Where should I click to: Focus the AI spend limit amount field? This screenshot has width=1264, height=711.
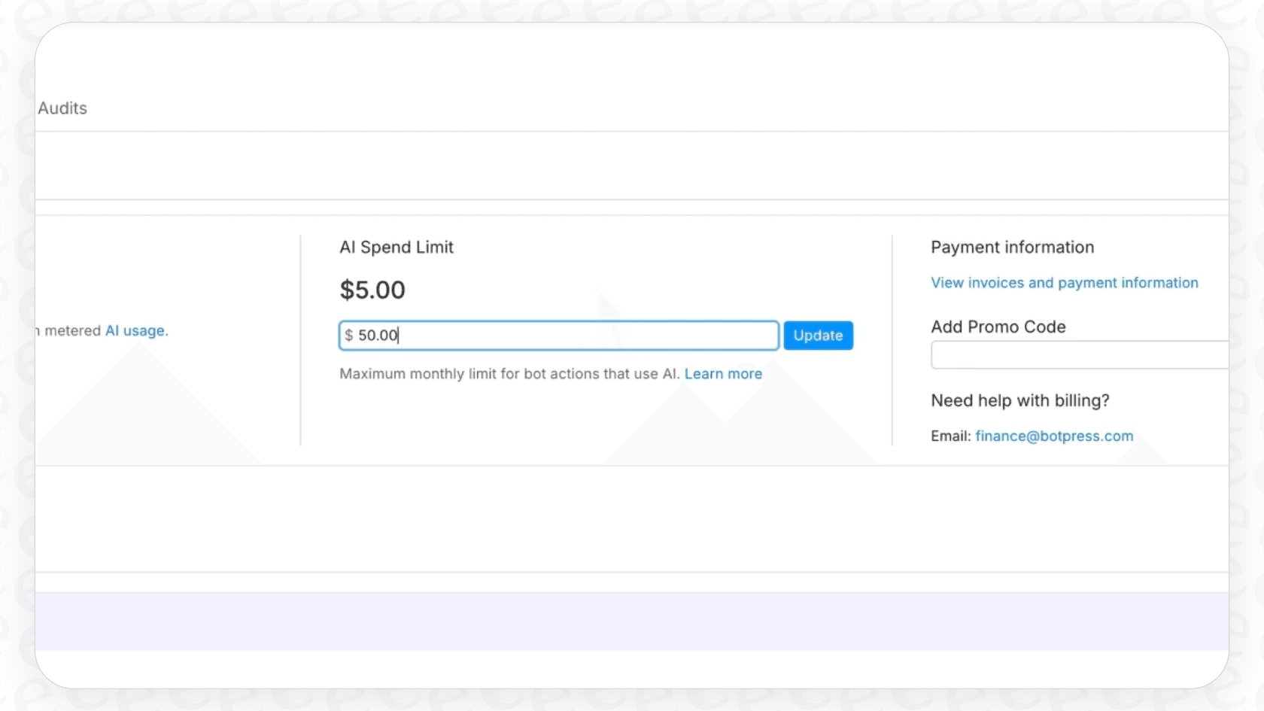(558, 336)
